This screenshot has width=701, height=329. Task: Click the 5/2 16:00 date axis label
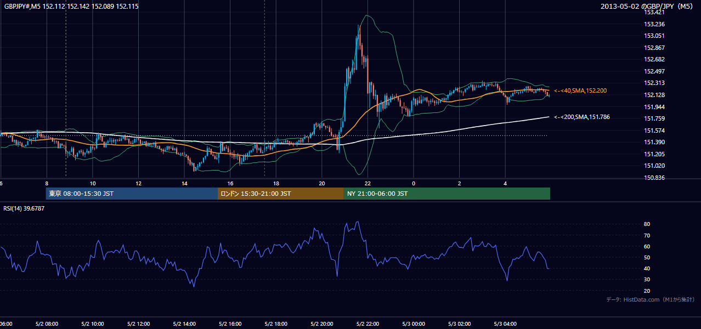[x=230, y=324]
